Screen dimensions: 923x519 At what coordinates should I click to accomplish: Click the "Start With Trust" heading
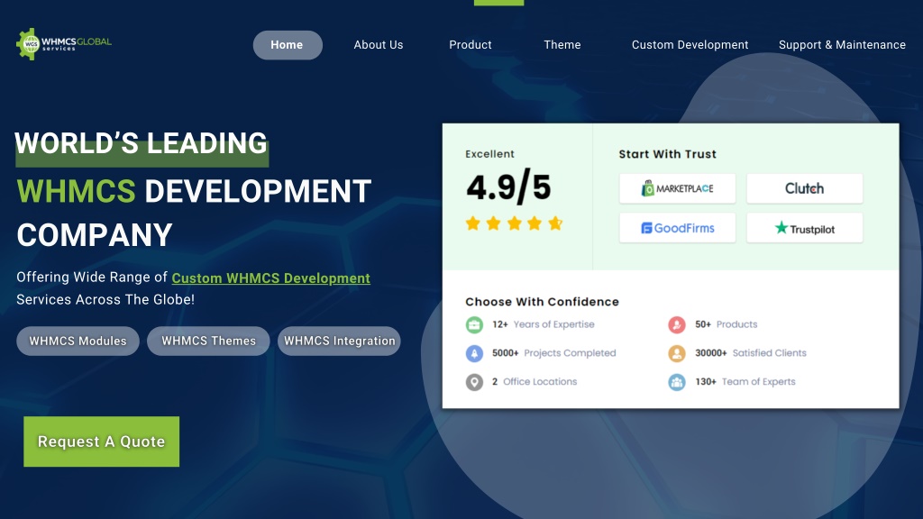(x=668, y=154)
